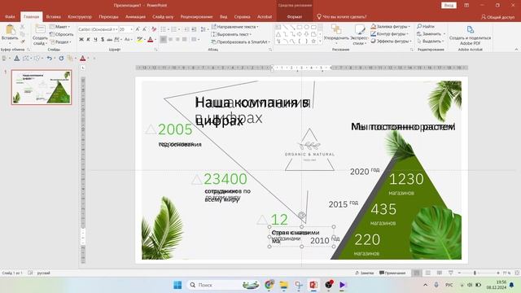Viewport: 521px width, 293px height.
Task: Increase list indent level
Action: click(x=194, y=29)
